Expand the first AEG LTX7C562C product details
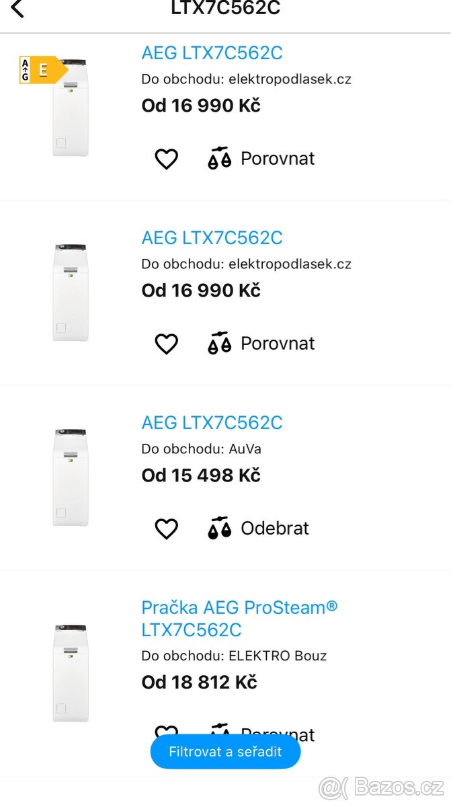451x807 pixels. point(212,53)
